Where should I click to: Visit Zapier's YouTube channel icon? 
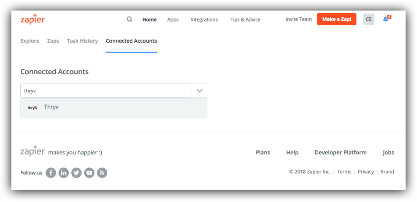pos(89,173)
